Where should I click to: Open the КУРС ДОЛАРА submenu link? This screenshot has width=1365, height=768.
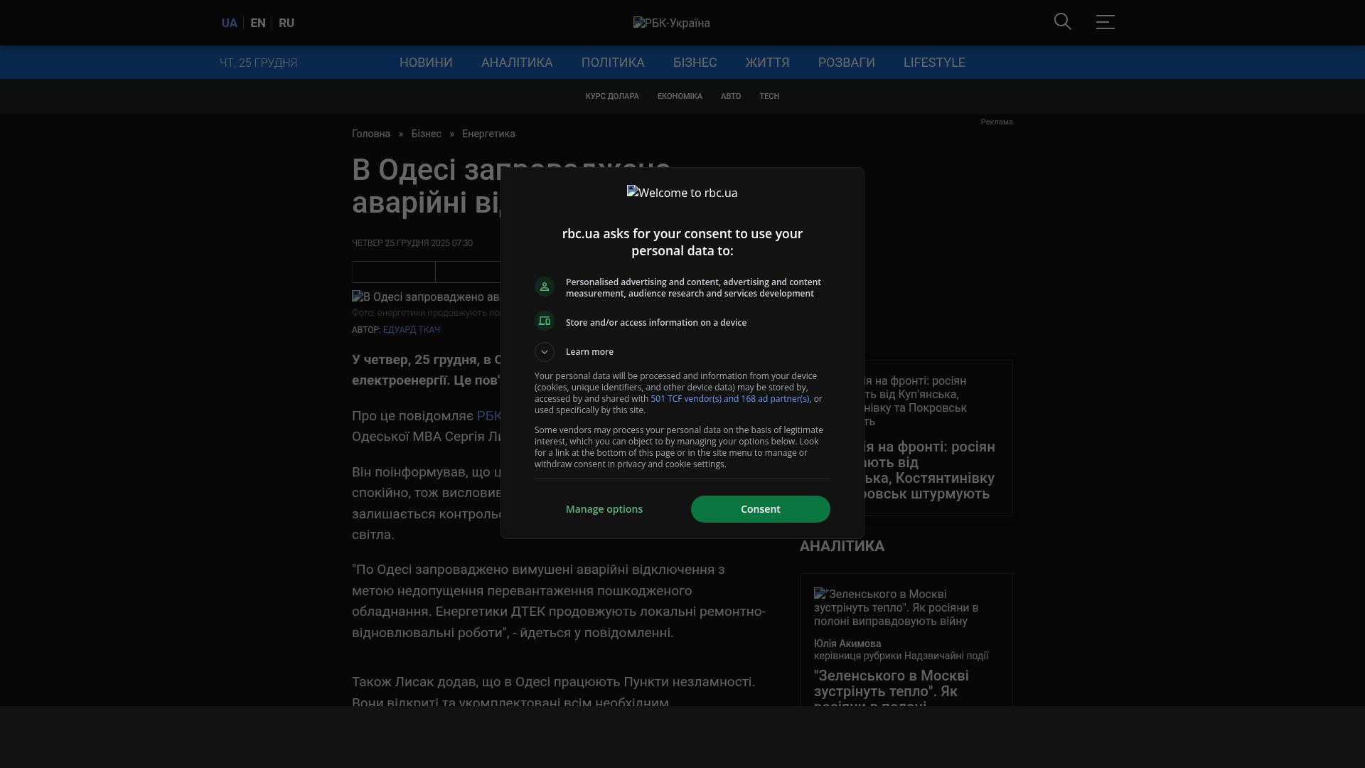click(611, 96)
